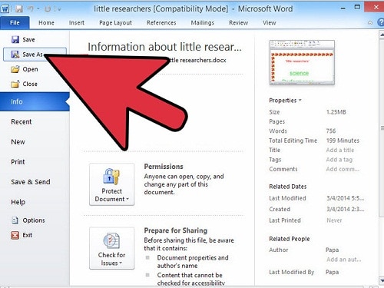This screenshot has height=288, width=384.
Task: Click the author name Papa
Action: point(332,250)
